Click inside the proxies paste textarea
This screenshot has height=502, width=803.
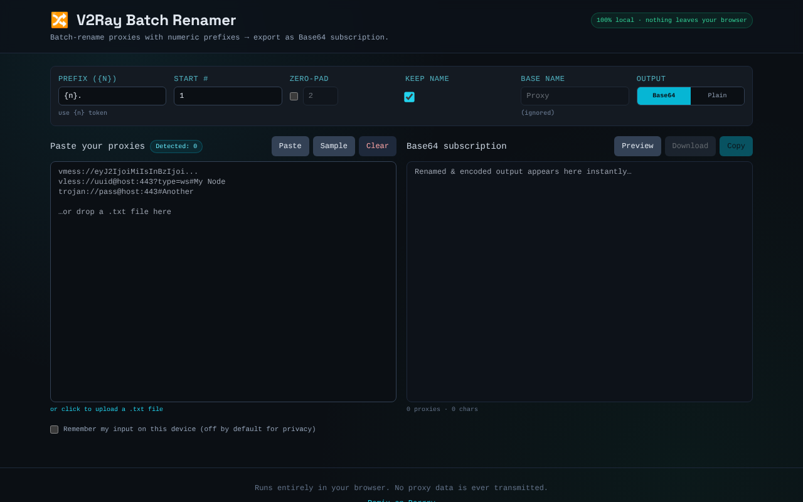pyautogui.click(x=223, y=282)
